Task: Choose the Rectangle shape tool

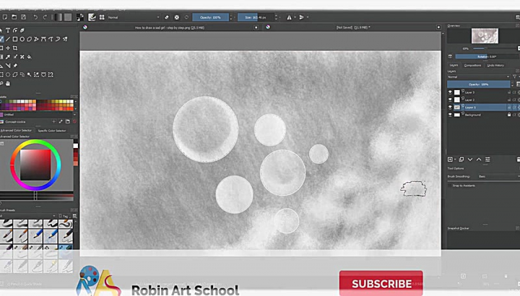Action: (x=15, y=39)
